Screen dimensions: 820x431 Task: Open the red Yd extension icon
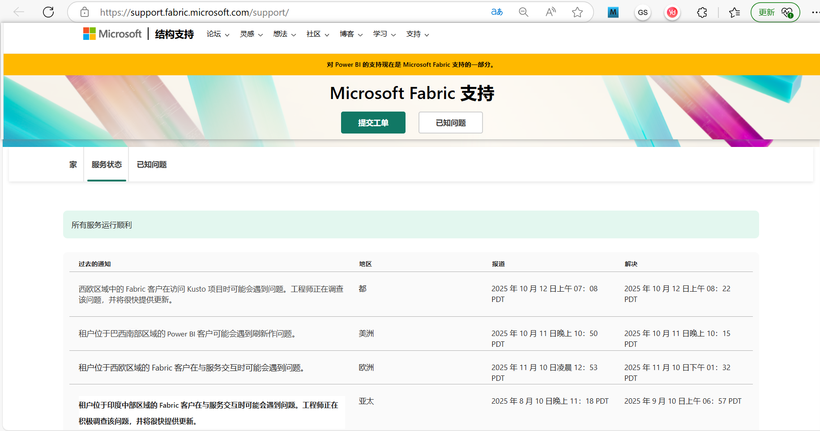[x=672, y=13]
